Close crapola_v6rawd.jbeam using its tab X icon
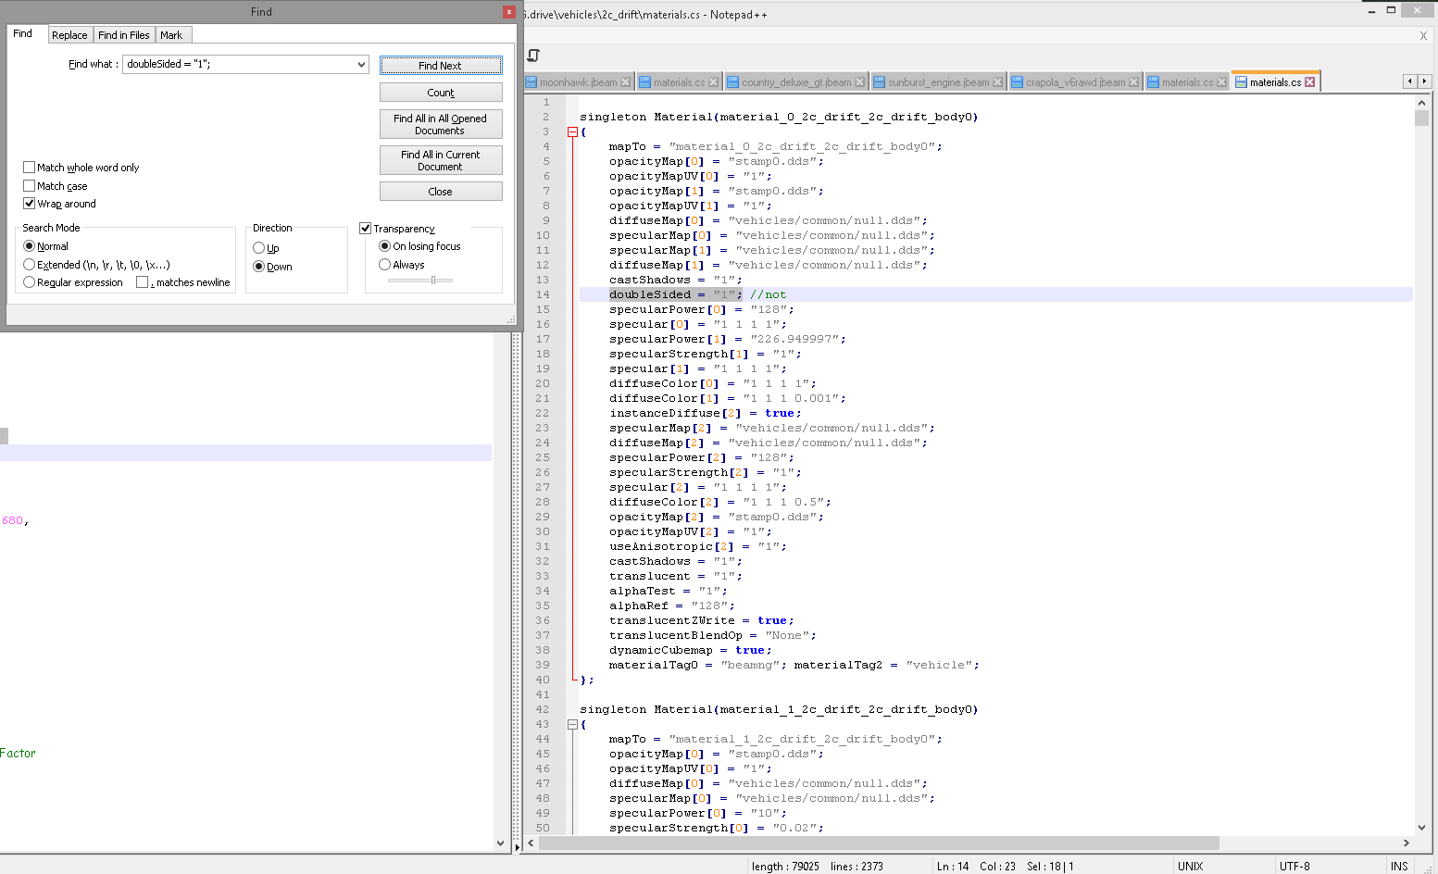 tap(1133, 82)
